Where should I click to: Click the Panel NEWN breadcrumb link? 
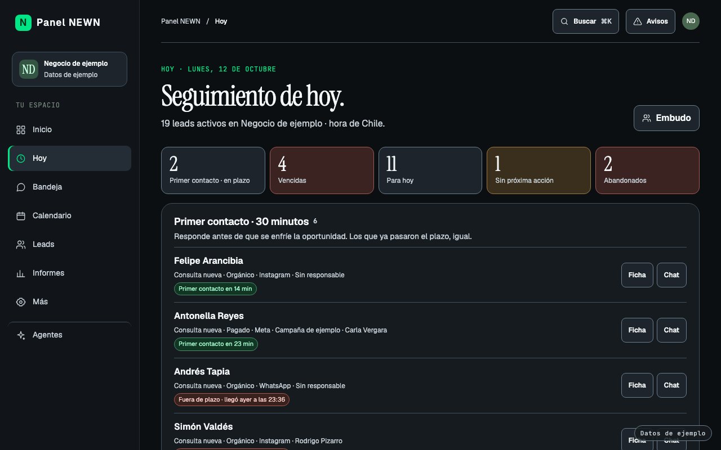click(x=181, y=21)
